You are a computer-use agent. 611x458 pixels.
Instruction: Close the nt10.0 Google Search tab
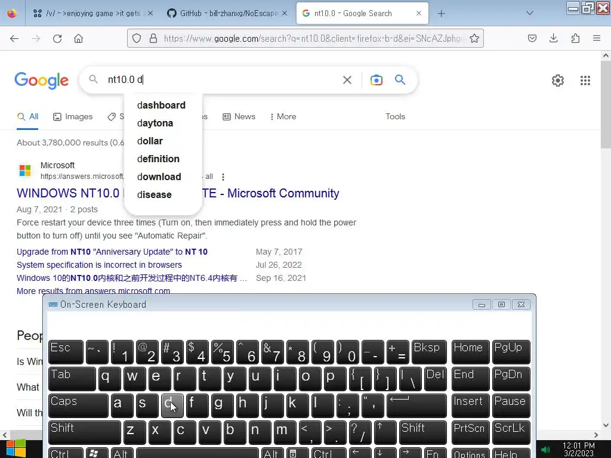[418, 13]
